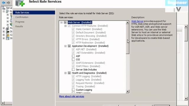Click the Diagnostics icon in Server Manager tree
The height and width of the screenshot is (106, 189).
pos(8,32)
